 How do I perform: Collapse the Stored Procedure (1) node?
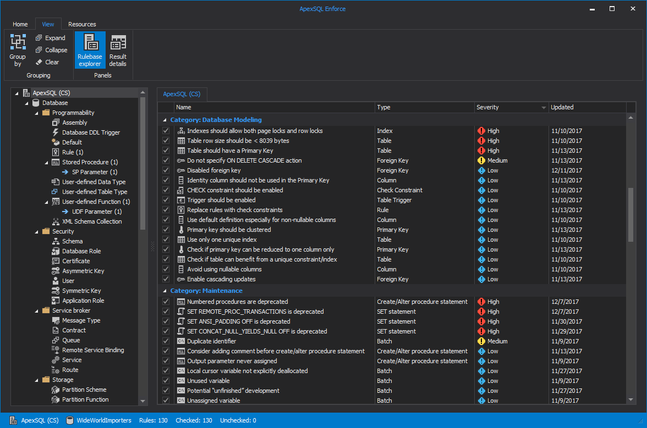coord(47,162)
